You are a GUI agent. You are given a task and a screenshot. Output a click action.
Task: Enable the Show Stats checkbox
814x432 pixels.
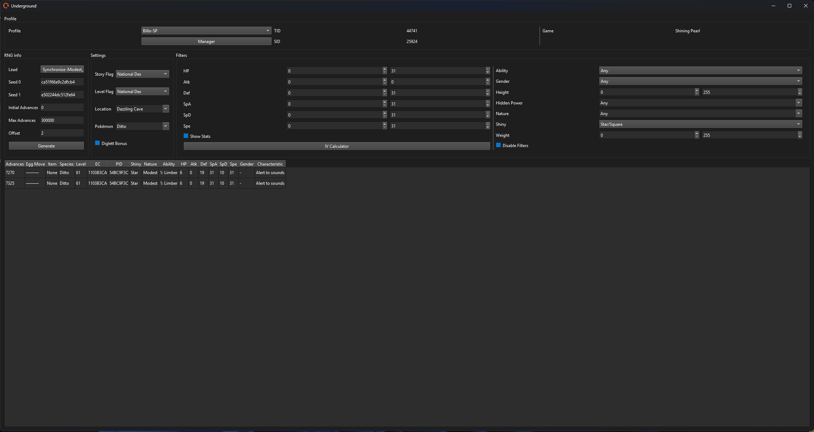coord(186,136)
